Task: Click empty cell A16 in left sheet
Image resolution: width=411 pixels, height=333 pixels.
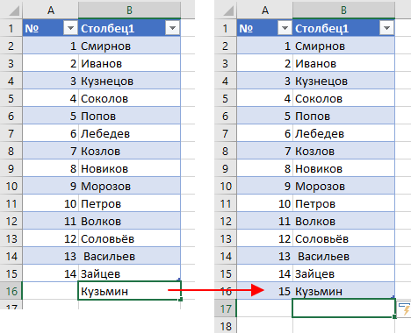Action: (x=50, y=291)
